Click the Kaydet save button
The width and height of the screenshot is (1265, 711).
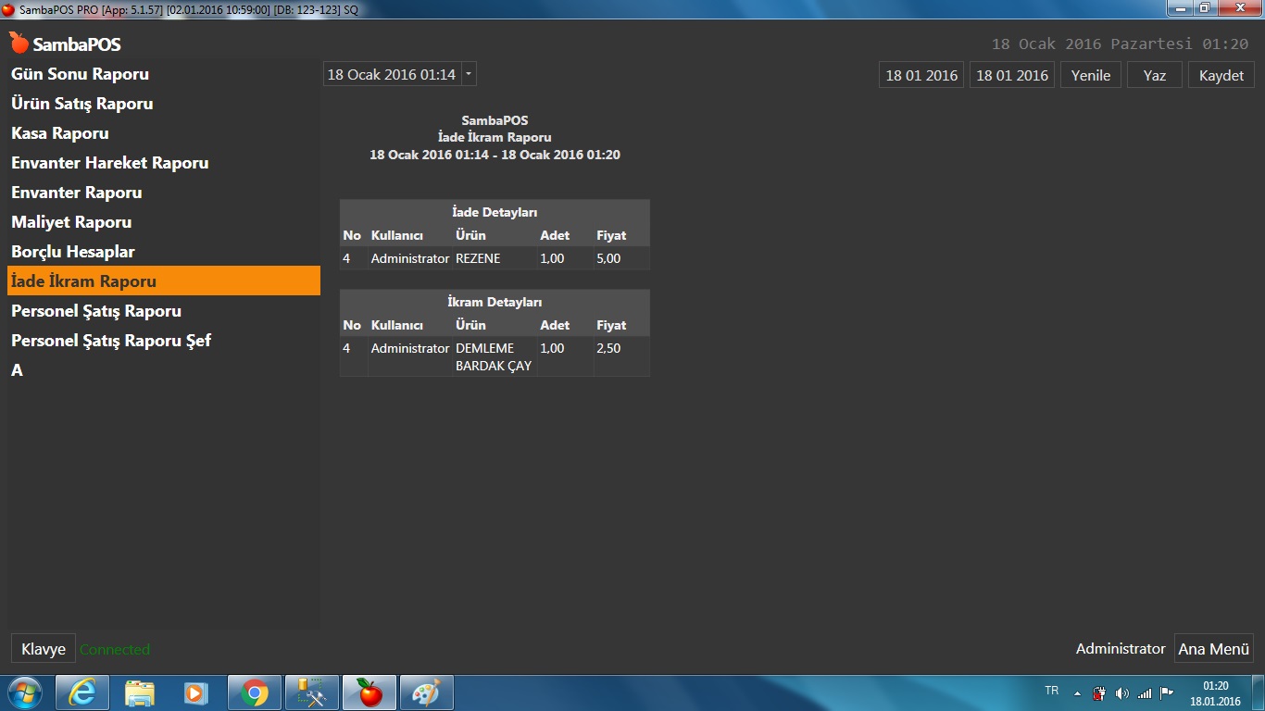point(1221,75)
